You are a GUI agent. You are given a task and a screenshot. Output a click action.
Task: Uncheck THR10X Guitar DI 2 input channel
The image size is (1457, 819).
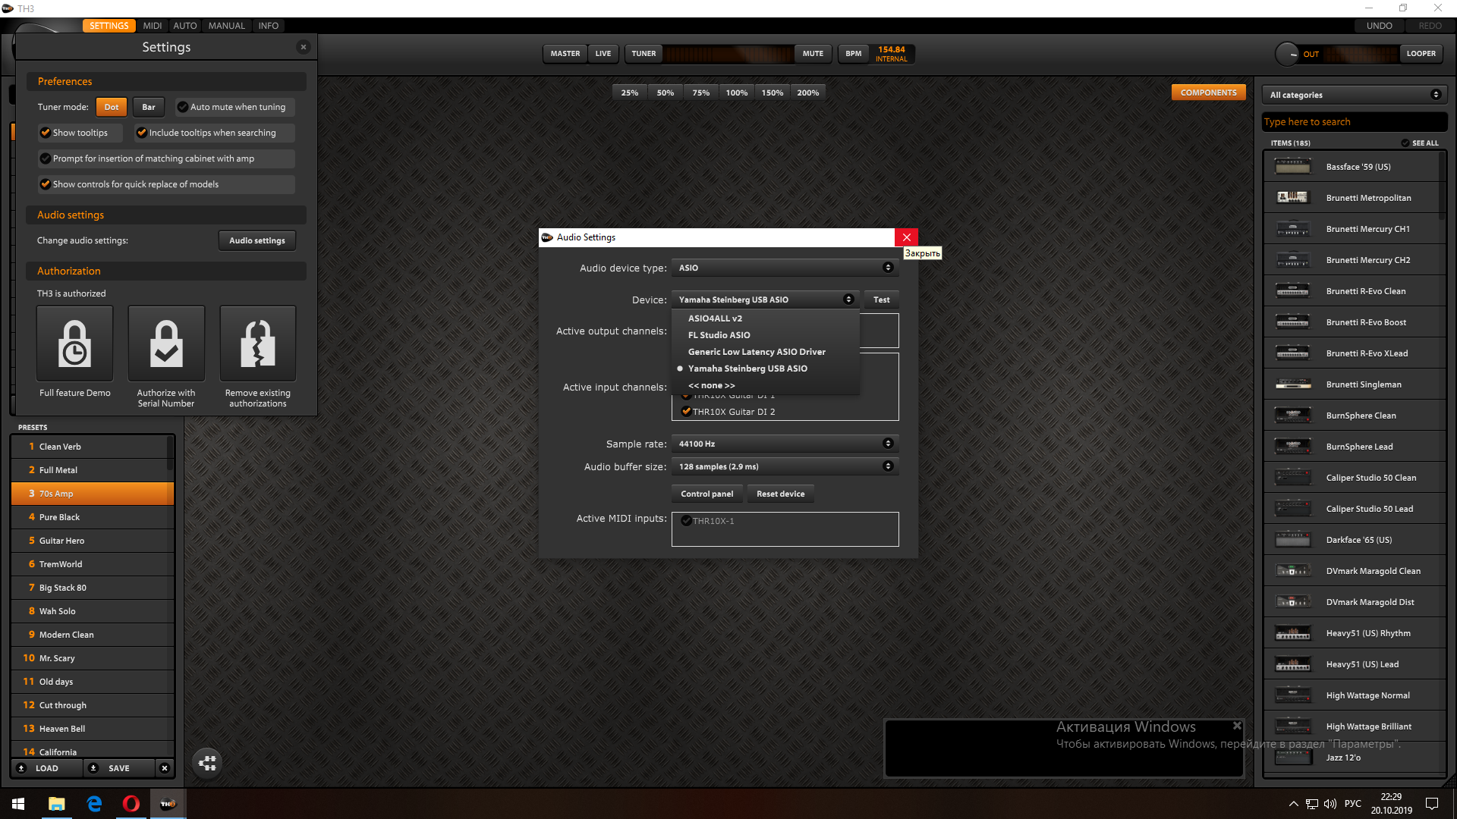(686, 412)
